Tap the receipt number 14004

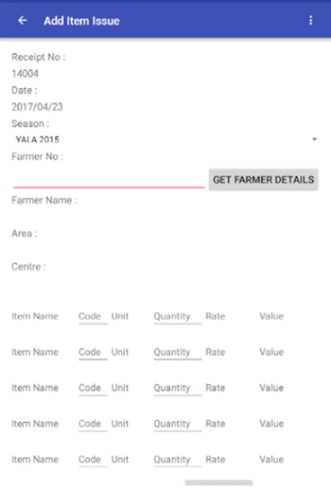[x=25, y=74]
